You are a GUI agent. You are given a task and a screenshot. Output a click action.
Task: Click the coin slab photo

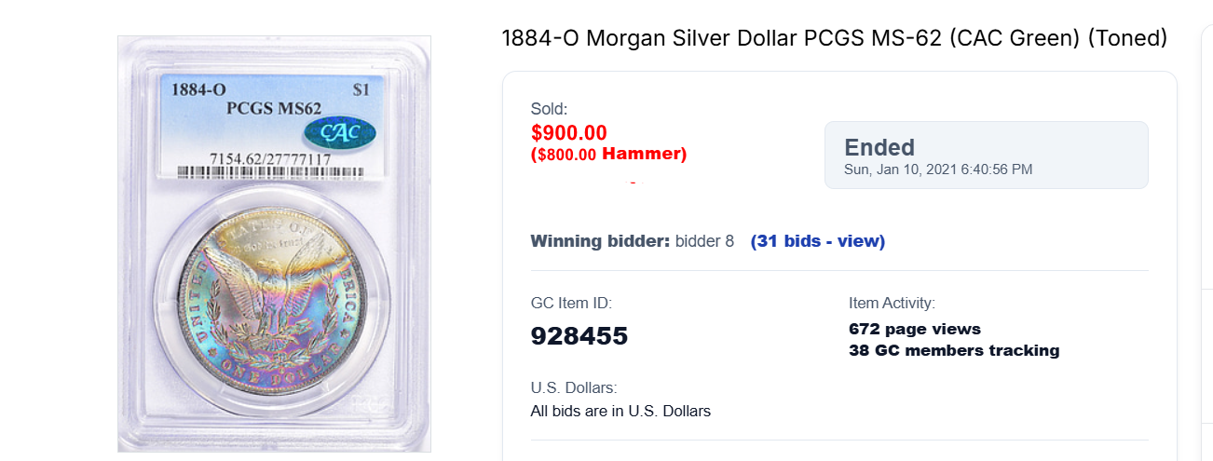(x=274, y=244)
